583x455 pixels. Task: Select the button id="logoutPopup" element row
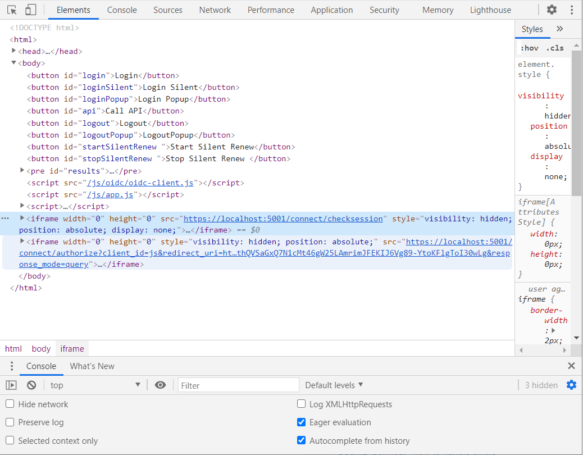click(x=131, y=135)
